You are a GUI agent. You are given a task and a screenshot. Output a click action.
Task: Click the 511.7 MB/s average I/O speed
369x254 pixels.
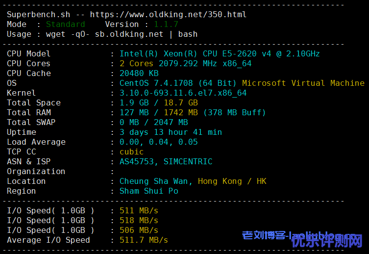pyautogui.click(x=144, y=240)
